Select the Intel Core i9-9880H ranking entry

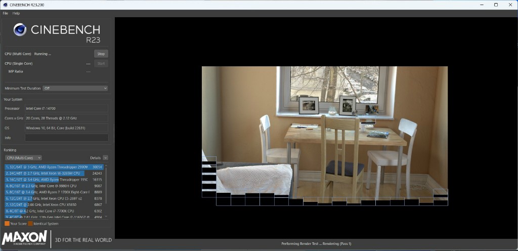point(48,186)
